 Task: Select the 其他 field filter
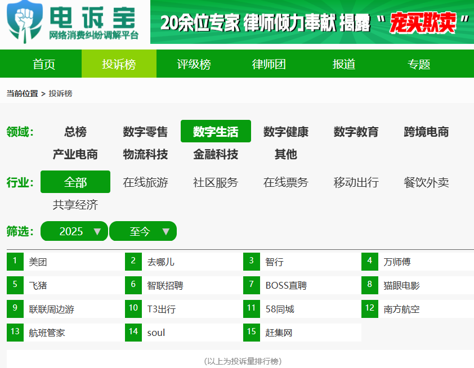[286, 154]
